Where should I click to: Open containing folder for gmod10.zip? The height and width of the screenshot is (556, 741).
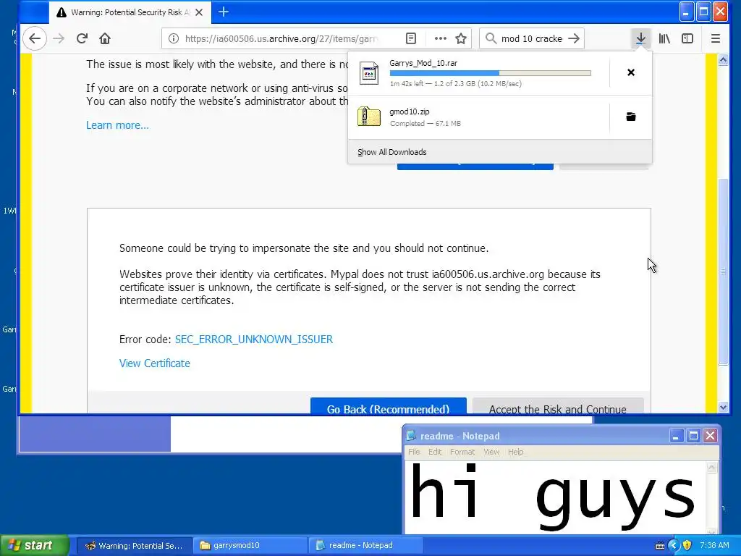tap(631, 117)
